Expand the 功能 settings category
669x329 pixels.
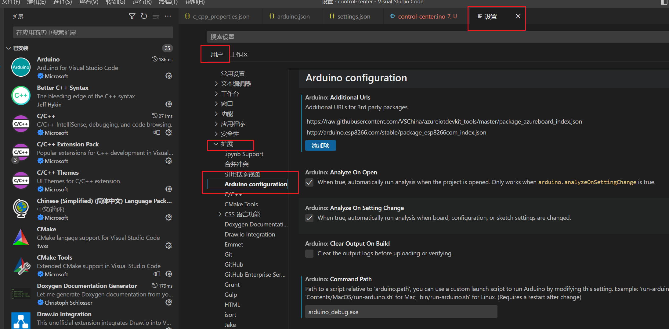(216, 114)
